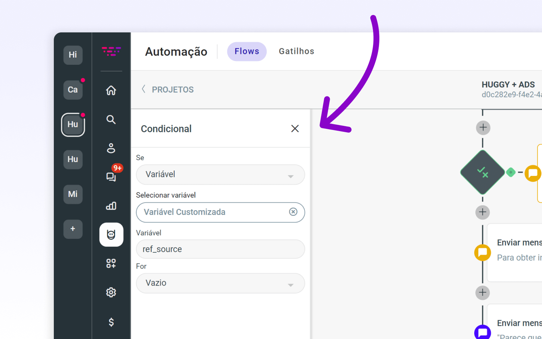The height and width of the screenshot is (339, 542).
Task: Expand the 'Vazio' comparison dropdown
Action: (220, 283)
